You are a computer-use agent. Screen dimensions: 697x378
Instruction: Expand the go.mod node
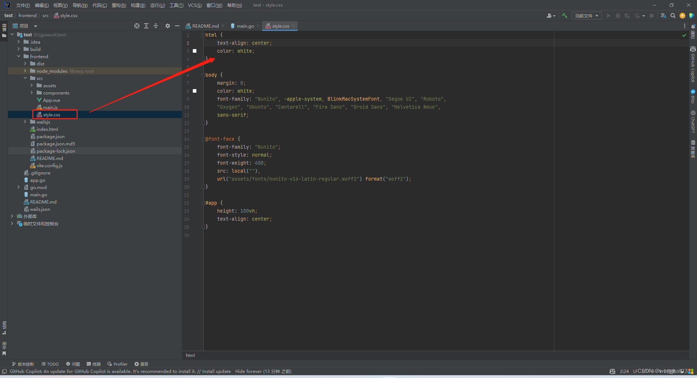tap(19, 187)
